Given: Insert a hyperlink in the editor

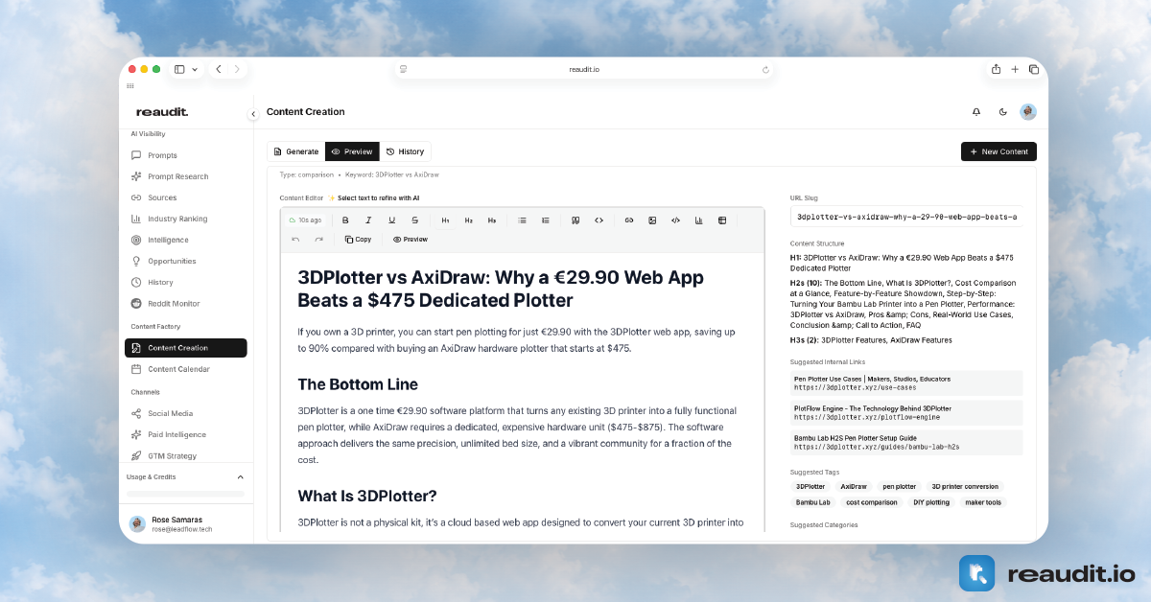Looking at the screenshot, I should pyautogui.click(x=629, y=220).
